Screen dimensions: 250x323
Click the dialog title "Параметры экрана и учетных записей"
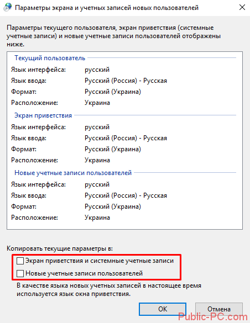(x=107, y=8)
